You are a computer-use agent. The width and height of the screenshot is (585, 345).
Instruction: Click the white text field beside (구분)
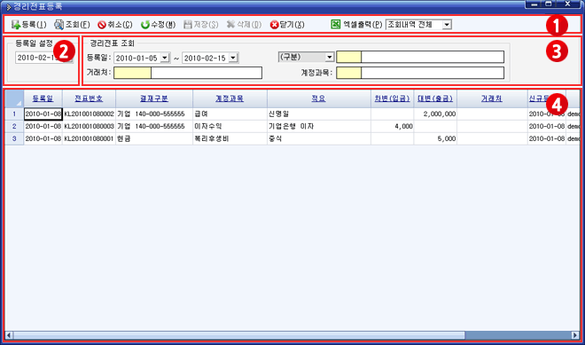point(433,57)
